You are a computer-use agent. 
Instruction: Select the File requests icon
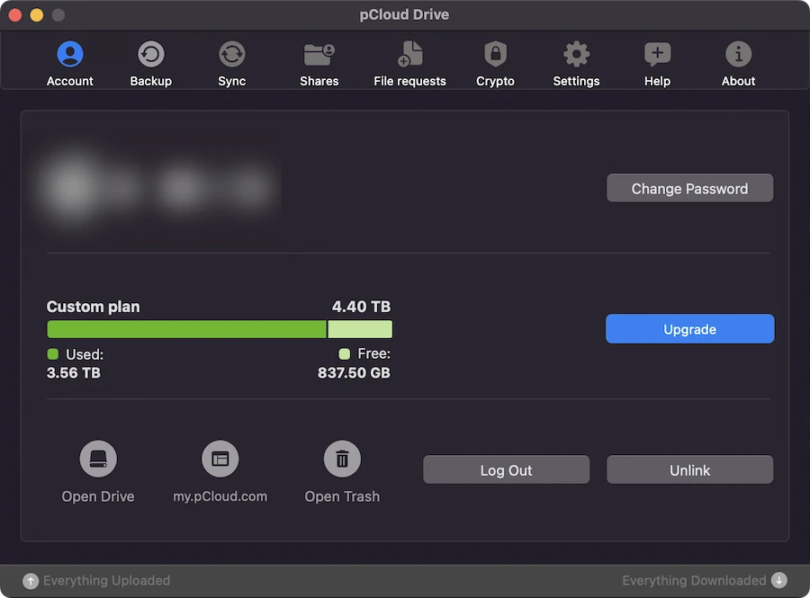click(x=410, y=54)
